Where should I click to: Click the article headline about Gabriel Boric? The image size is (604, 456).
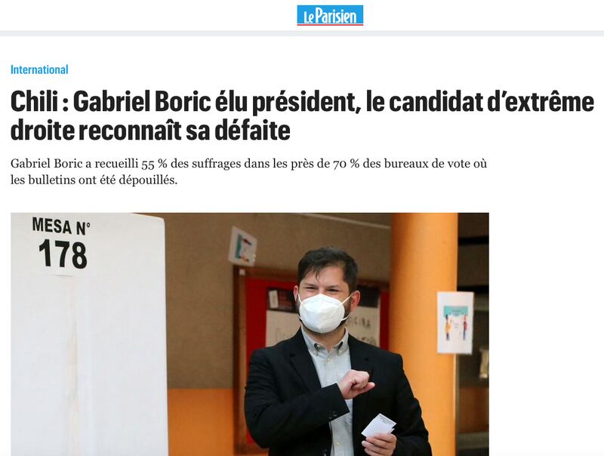pyautogui.click(x=302, y=116)
